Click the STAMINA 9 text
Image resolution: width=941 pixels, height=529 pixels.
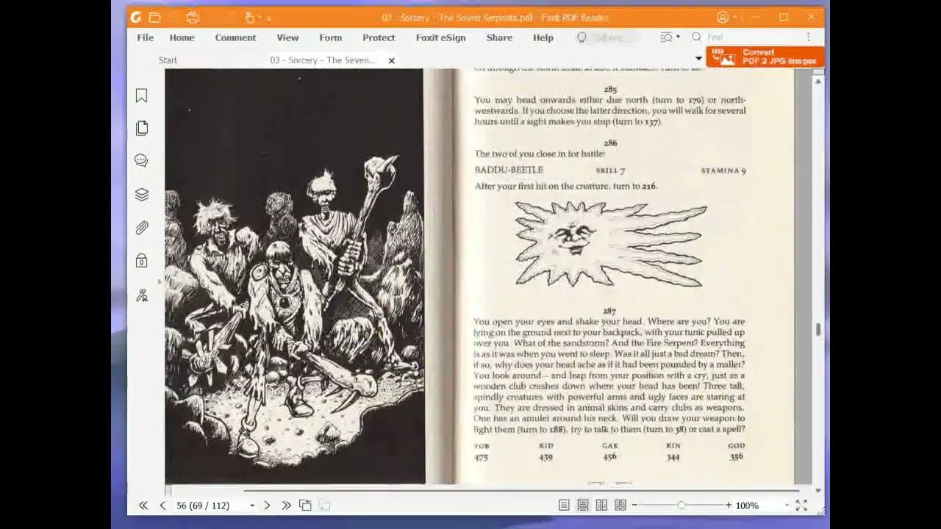tap(723, 170)
